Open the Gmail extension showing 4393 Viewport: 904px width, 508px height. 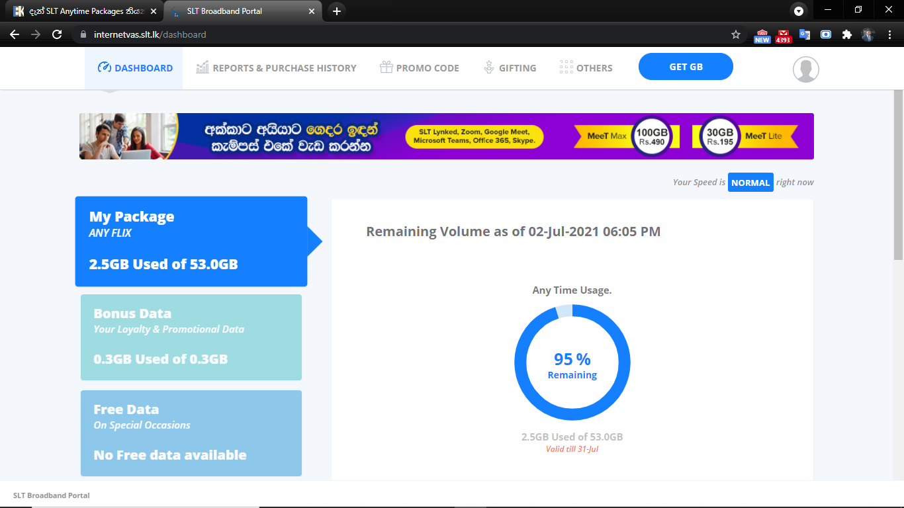click(784, 36)
